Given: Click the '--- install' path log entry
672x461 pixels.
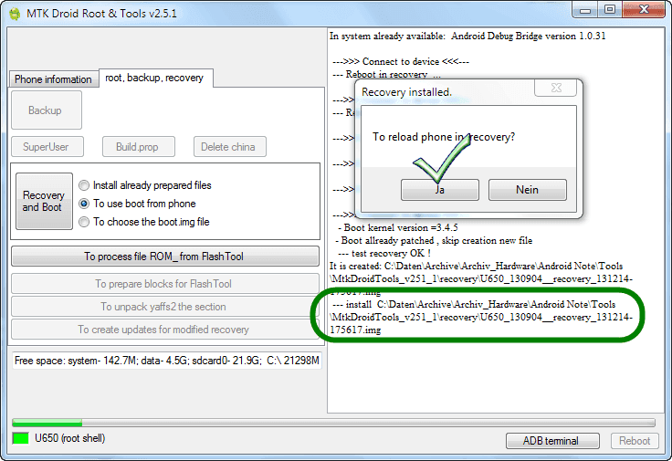Looking at the screenshot, I should [x=481, y=317].
